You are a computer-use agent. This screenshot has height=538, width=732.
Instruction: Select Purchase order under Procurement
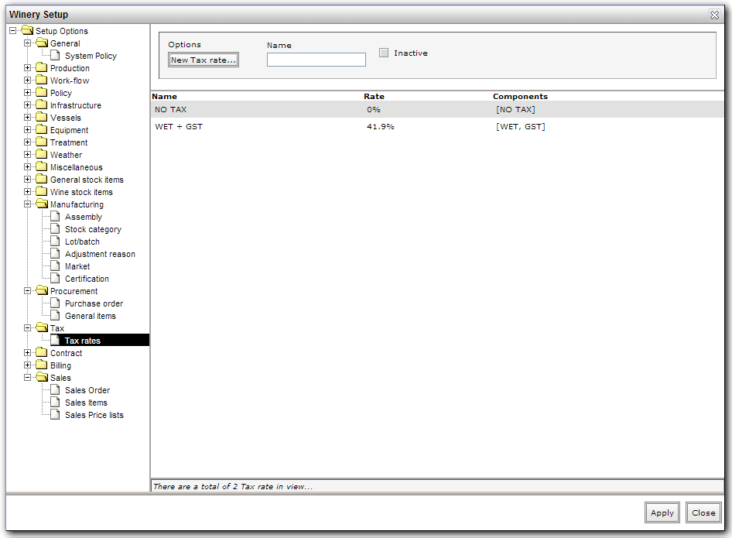click(x=94, y=303)
